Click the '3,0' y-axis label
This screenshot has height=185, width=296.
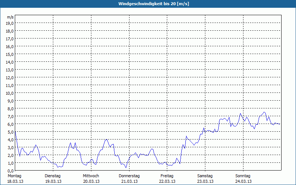click(x=11, y=147)
